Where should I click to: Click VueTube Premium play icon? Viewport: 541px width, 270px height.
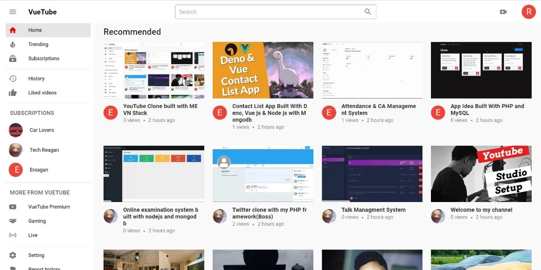(x=13, y=207)
